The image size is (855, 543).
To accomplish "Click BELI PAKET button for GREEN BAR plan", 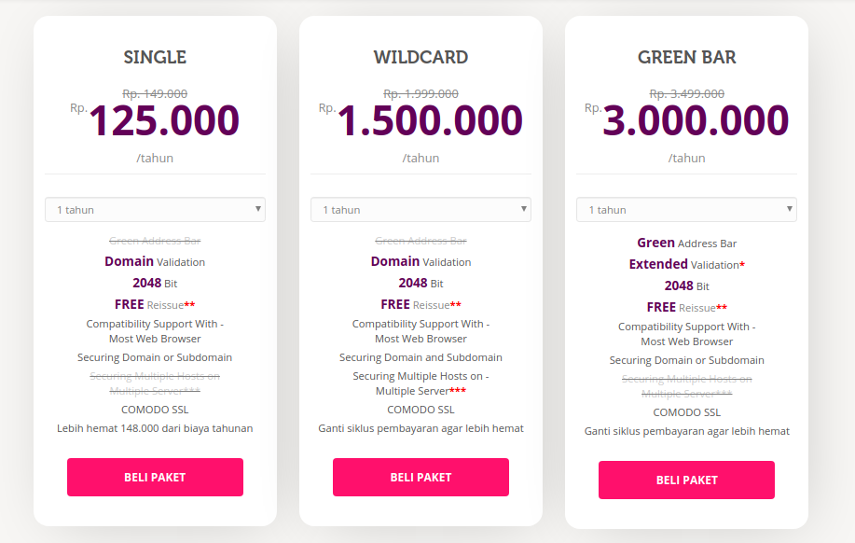I will point(686,480).
